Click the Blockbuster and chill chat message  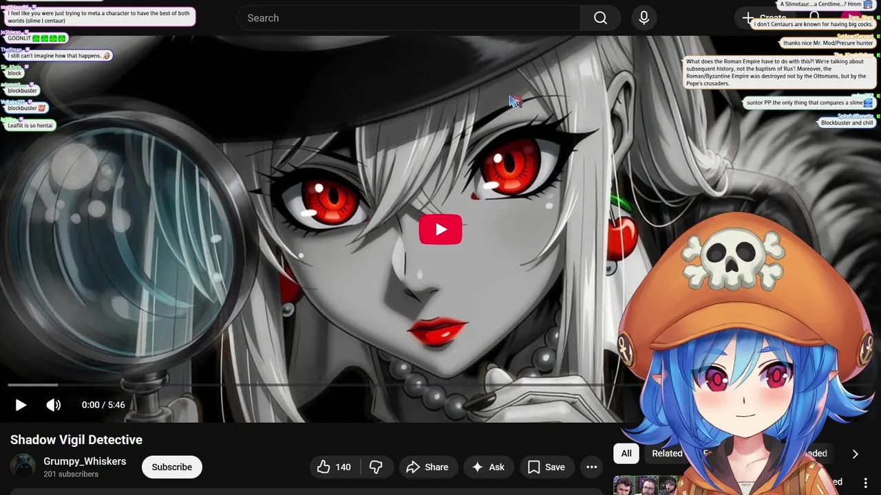[847, 123]
